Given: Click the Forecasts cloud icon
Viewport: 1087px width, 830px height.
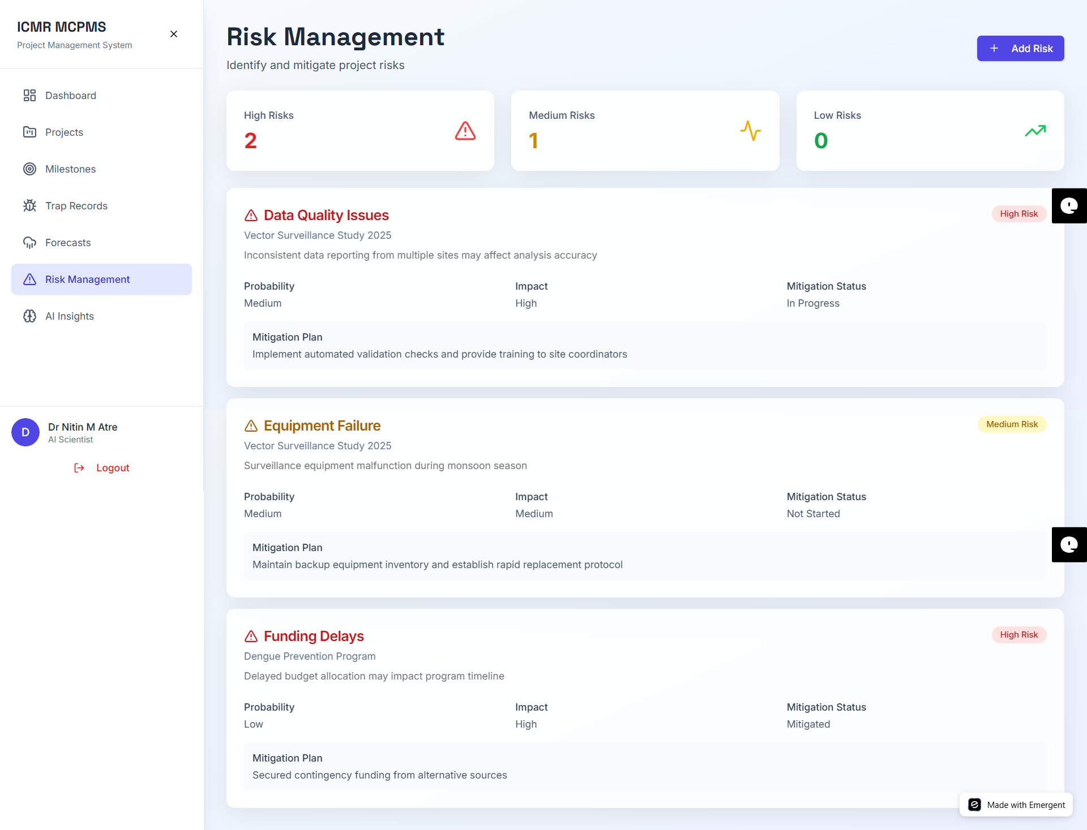Looking at the screenshot, I should pyautogui.click(x=29, y=243).
